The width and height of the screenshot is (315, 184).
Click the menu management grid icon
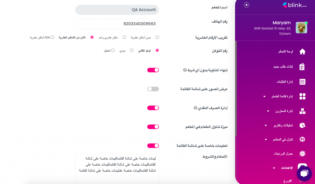[x=302, y=96]
